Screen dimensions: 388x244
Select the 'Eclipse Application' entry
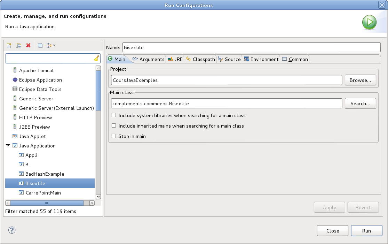coord(40,79)
